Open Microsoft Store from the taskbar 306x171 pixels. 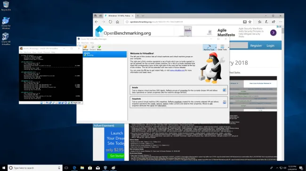click(90, 168)
